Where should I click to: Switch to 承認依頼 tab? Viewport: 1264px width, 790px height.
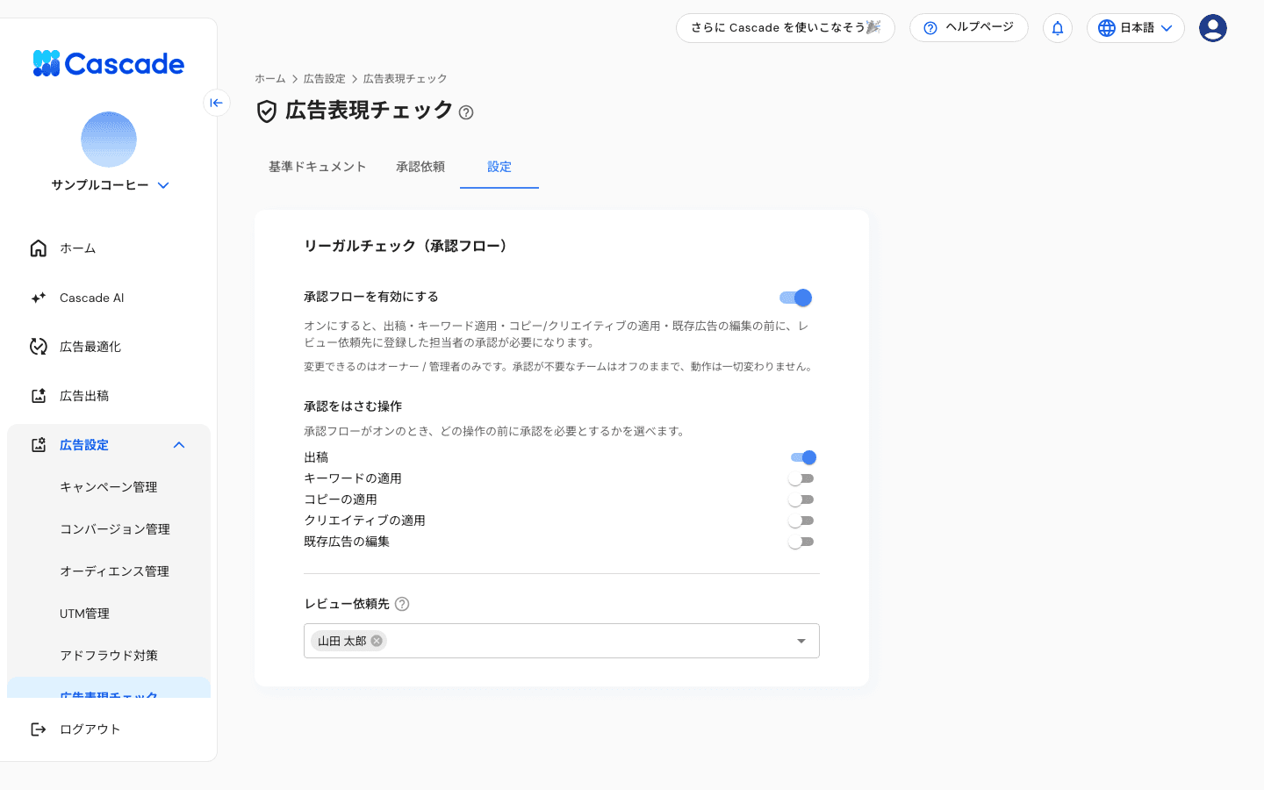420,167
